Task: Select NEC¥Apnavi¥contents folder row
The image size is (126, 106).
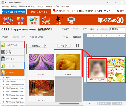Action: pyautogui.click(x=13, y=85)
